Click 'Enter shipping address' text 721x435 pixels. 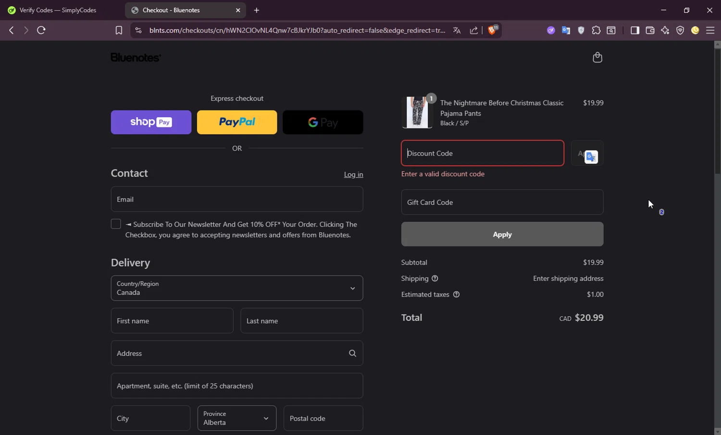(x=568, y=278)
